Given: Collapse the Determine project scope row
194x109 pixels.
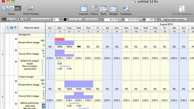Looking at the screenshot, I should coord(16,62).
